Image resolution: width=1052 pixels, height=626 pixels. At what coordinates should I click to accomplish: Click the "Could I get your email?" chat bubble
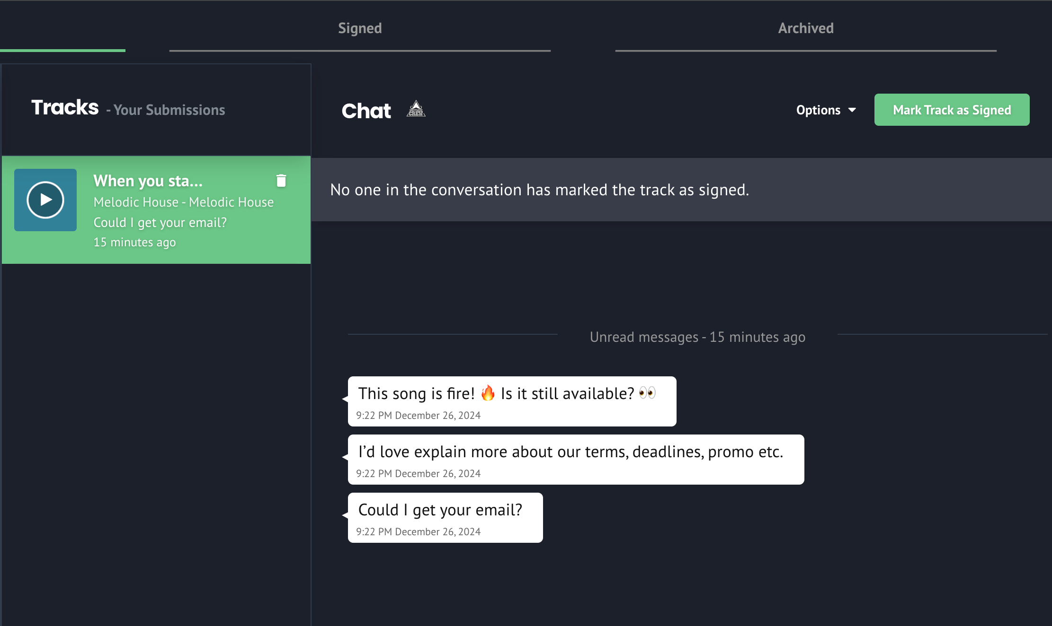[445, 518]
